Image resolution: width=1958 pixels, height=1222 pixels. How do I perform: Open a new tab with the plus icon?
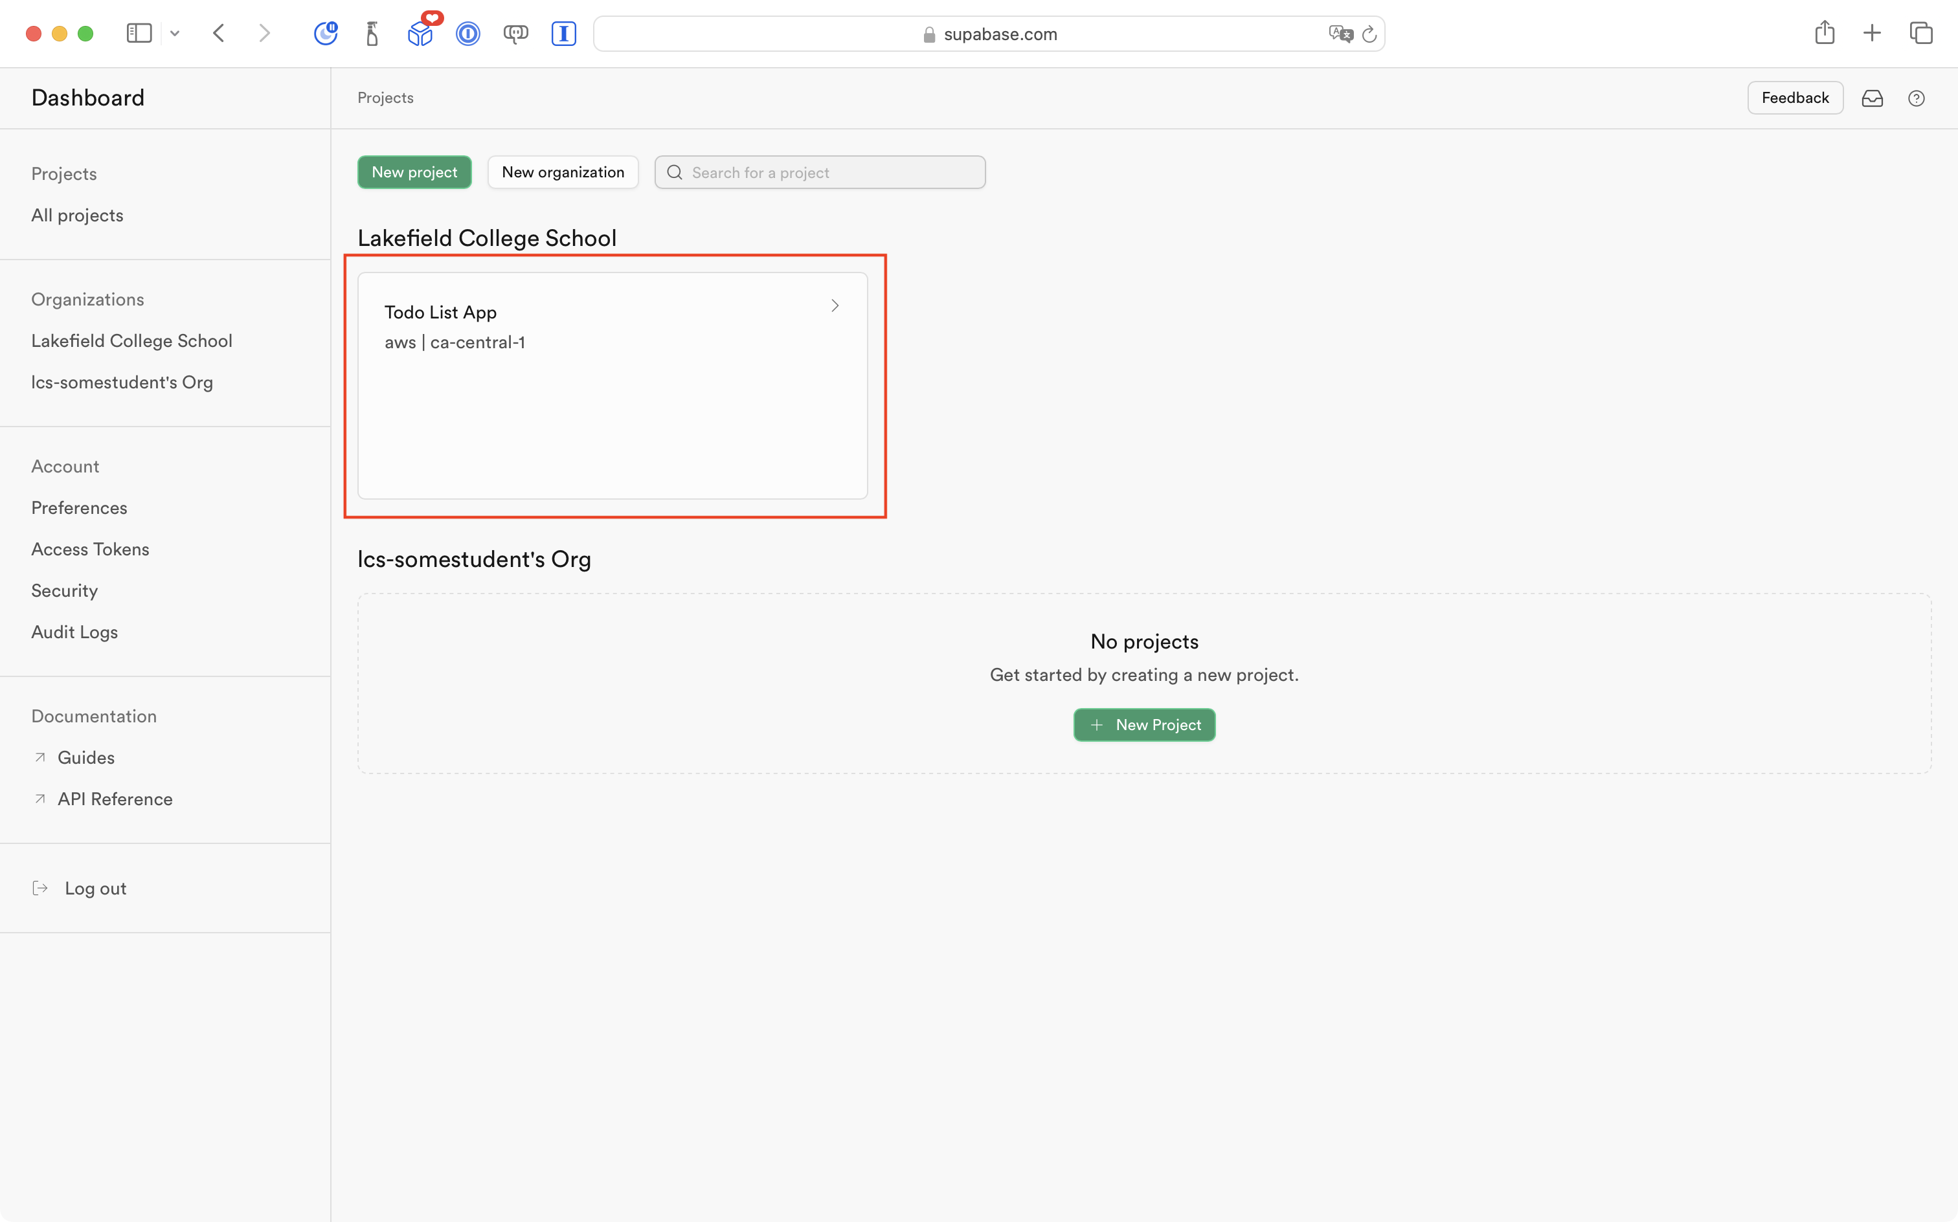[x=1873, y=33]
